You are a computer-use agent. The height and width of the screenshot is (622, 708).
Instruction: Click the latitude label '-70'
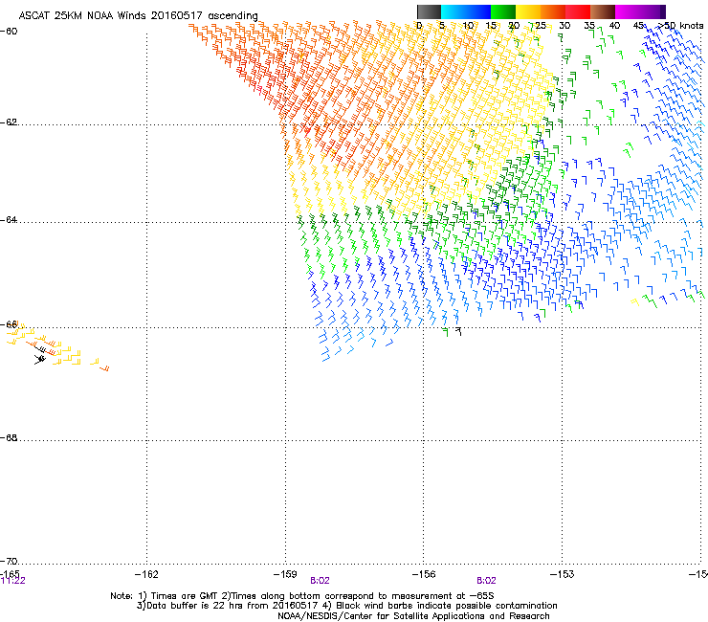coord(9,561)
